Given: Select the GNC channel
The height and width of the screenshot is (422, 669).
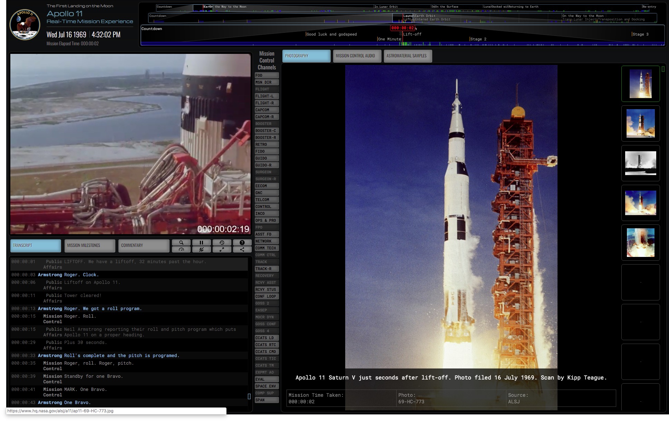Looking at the screenshot, I should pos(266,193).
